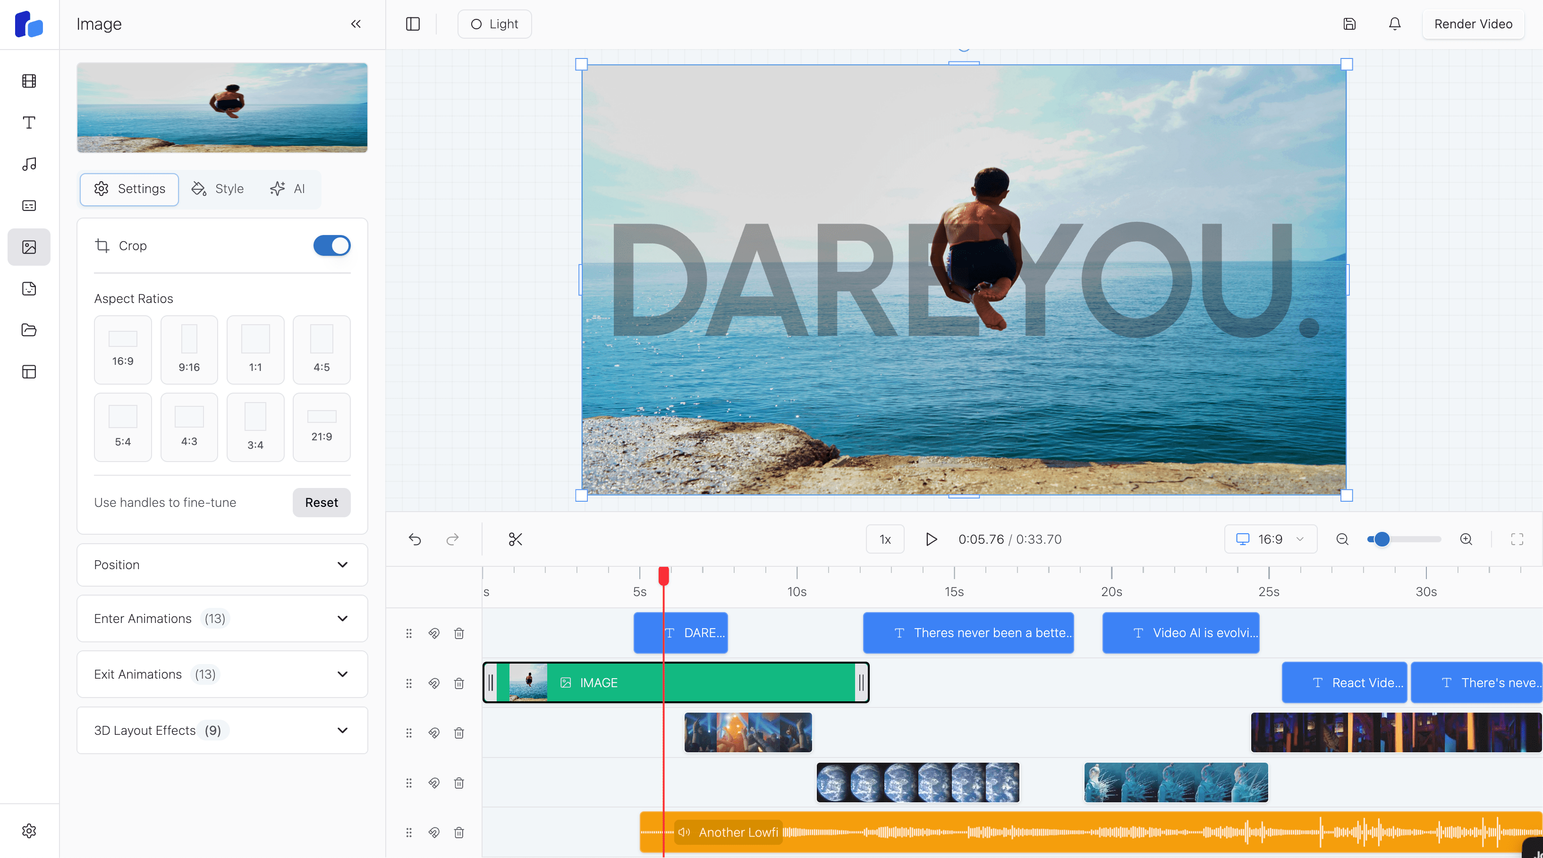
Task: Click the Save project icon
Action: point(1349,24)
